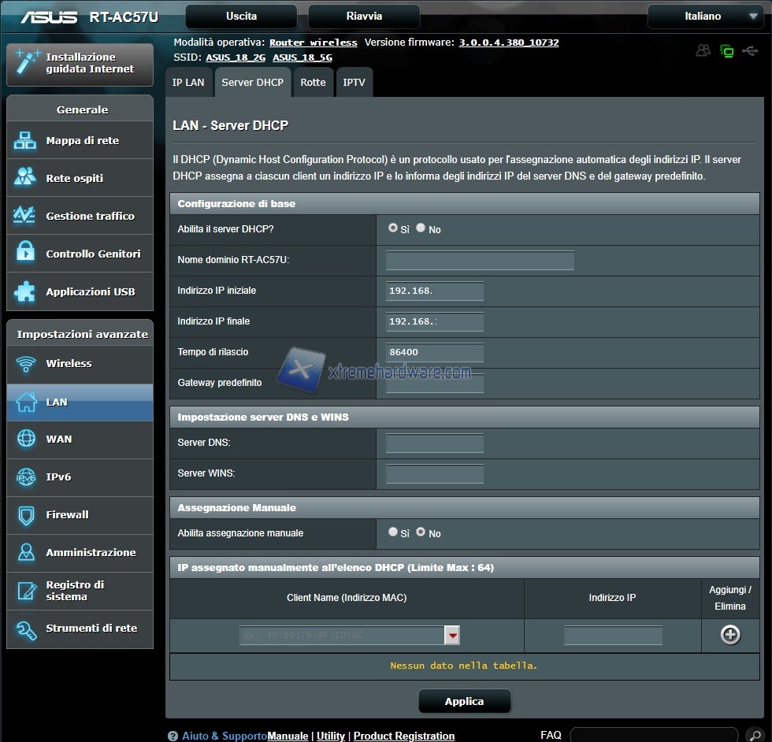Click the Controllo Genitori lock icon
This screenshot has height=742, width=772.
tap(25, 254)
